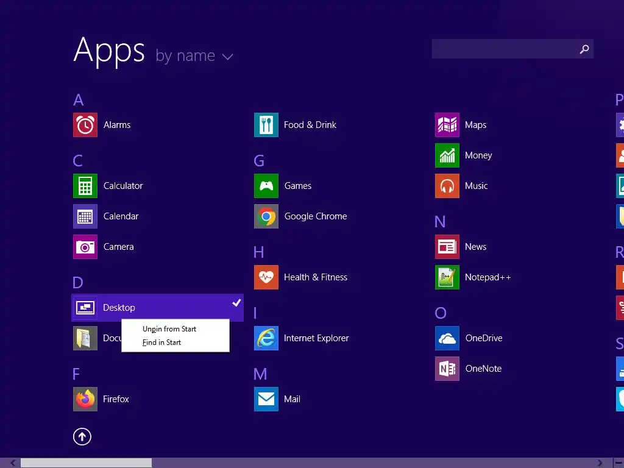
Task: Click the 'Calendar' label
Action: [121, 216]
